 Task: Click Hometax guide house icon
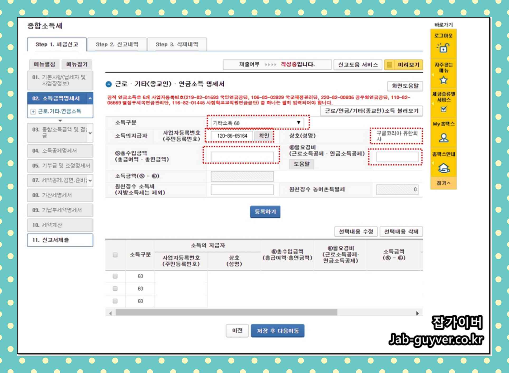pyautogui.click(x=444, y=168)
